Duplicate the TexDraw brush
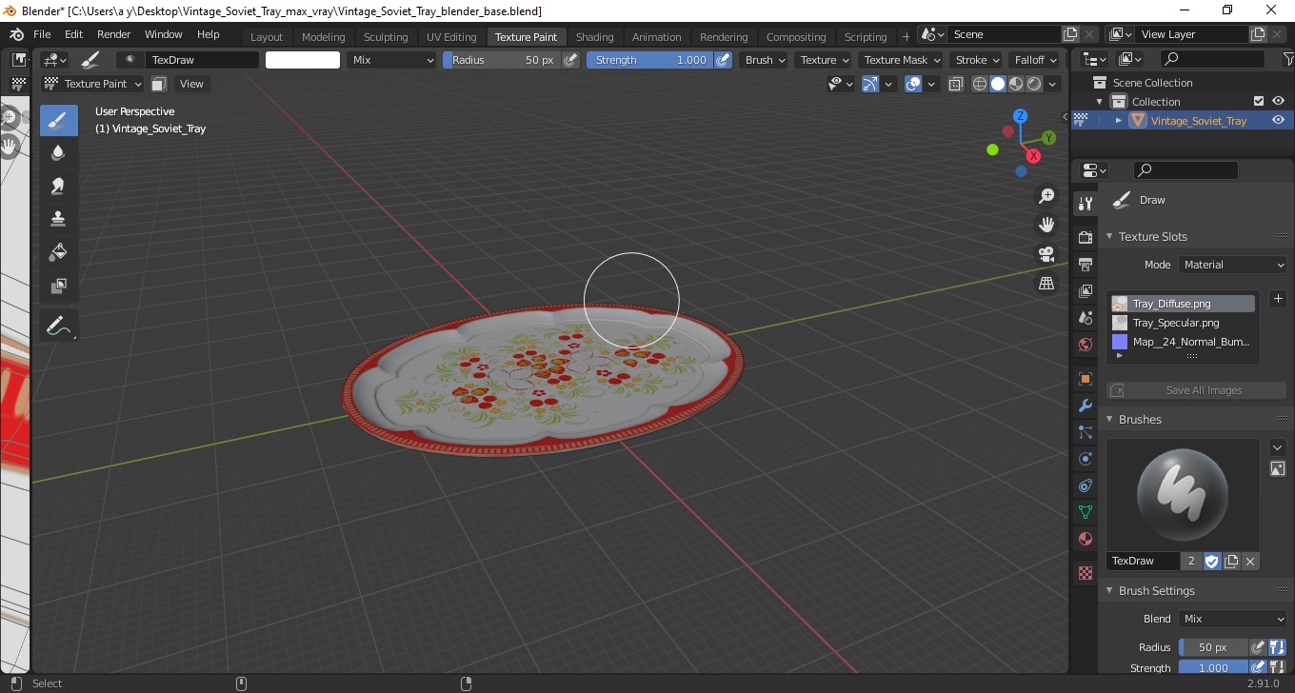Viewport: 1295px width, 693px height. tap(1231, 561)
